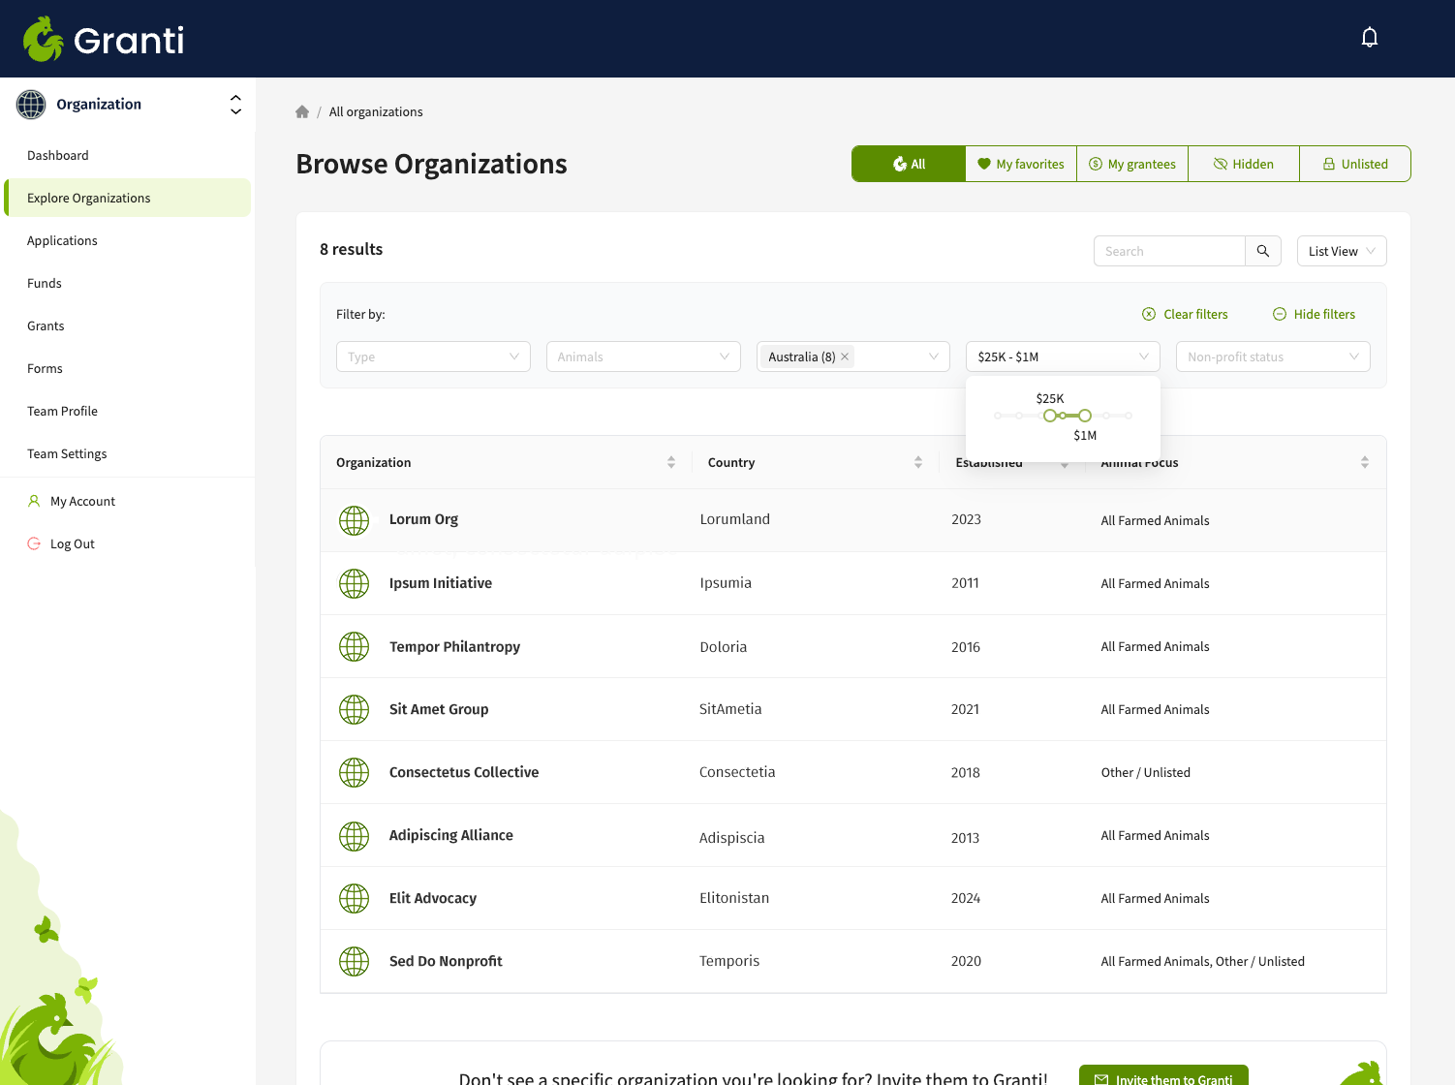This screenshot has width=1455, height=1085.
Task: Click the Granti rooster logo
Action: pyautogui.click(x=43, y=39)
